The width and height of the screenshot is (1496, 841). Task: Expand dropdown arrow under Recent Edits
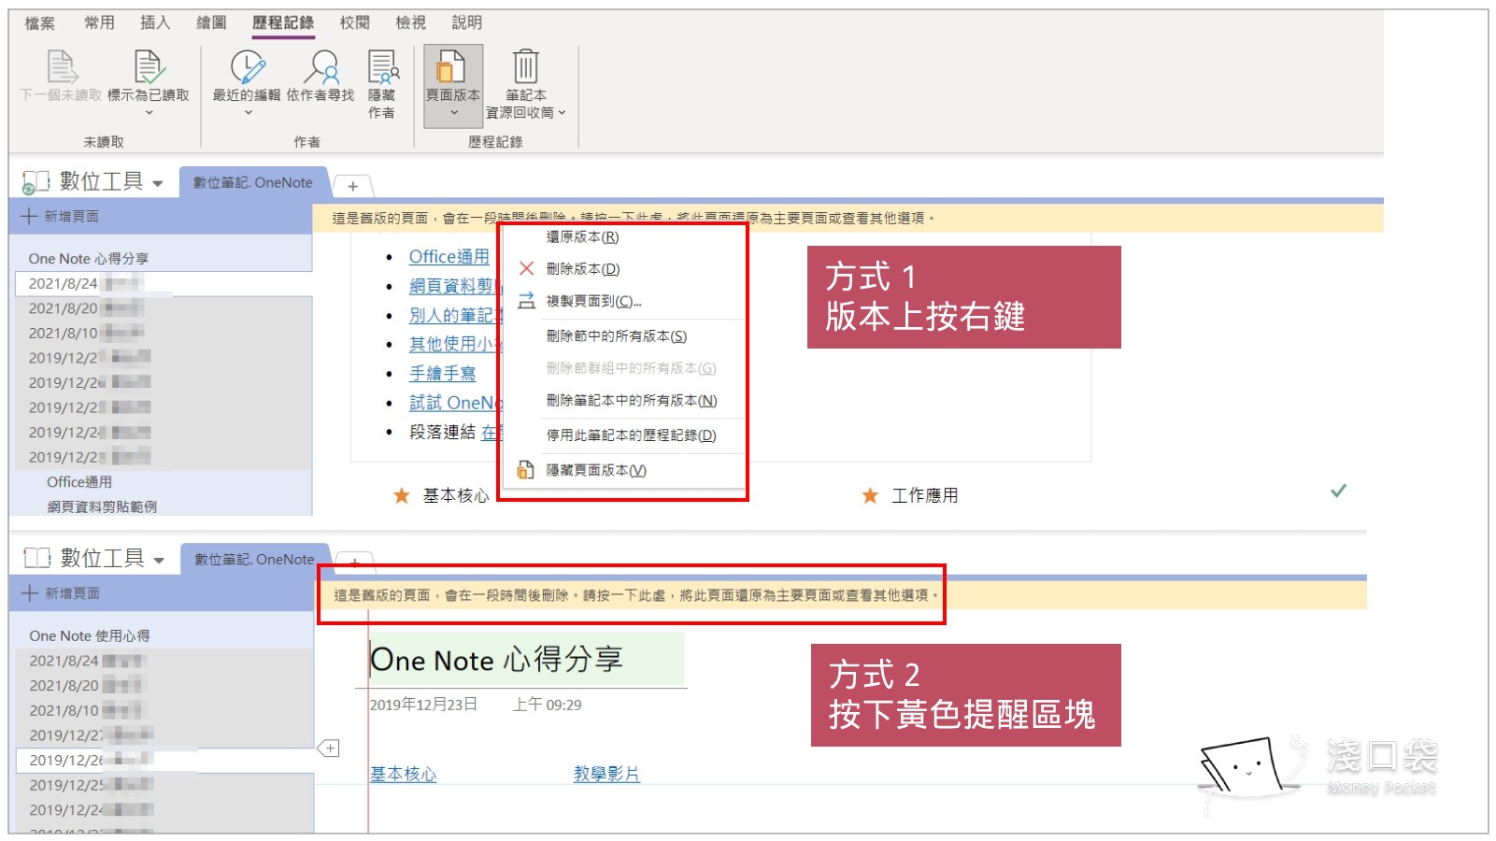(248, 113)
